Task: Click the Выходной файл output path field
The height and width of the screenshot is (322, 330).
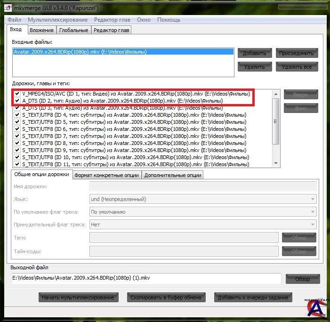Action: [146, 278]
